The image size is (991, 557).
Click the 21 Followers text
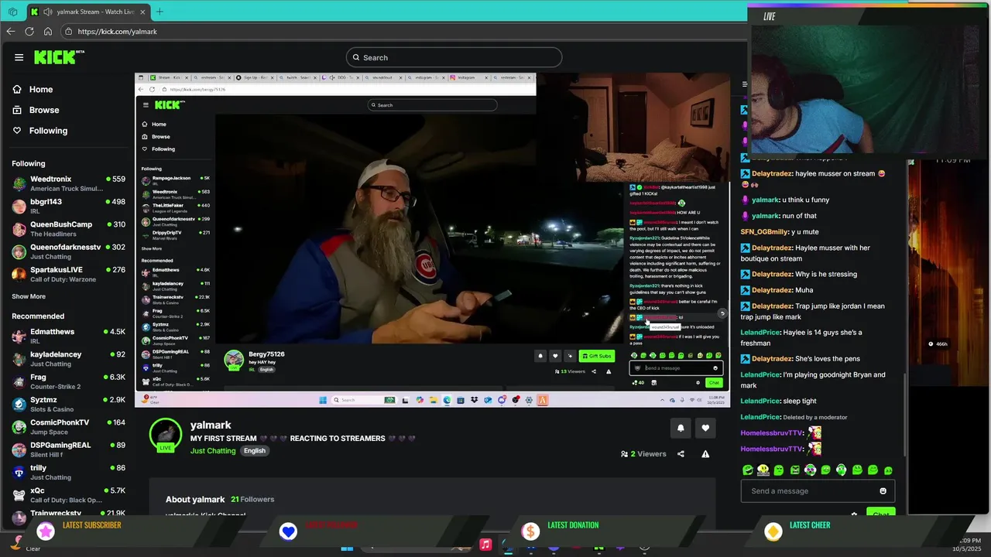tap(252, 499)
